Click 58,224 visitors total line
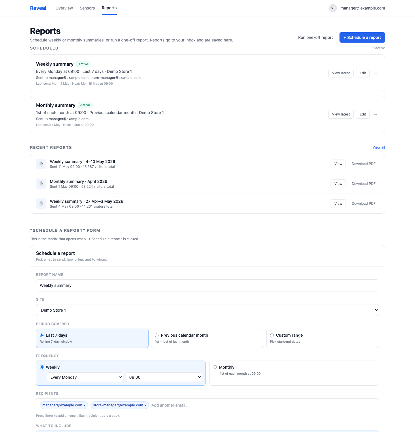The image size is (415, 432). [x=82, y=187]
